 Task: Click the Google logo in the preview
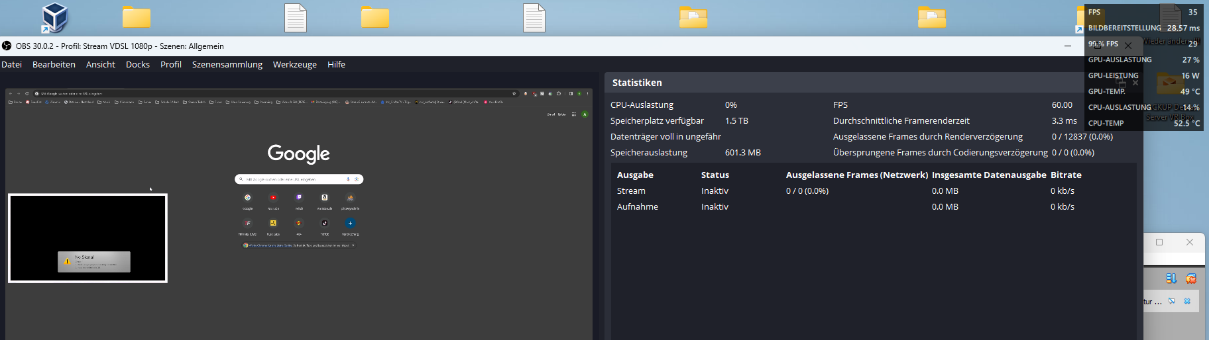click(299, 153)
